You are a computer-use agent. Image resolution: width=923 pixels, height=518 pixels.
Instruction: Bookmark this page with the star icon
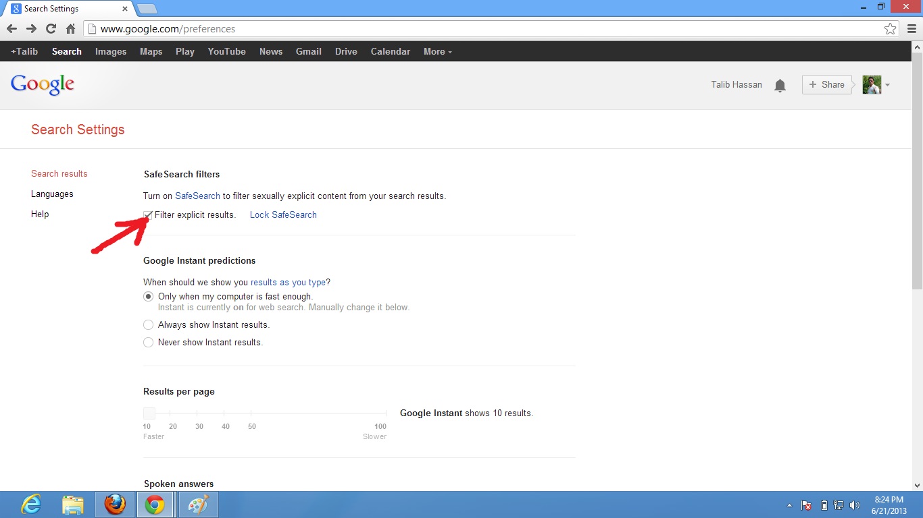point(891,29)
